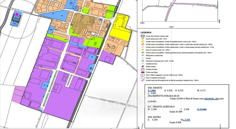Click the Canali legend symbol
The width and height of the screenshot is (236, 129).
(142, 58)
